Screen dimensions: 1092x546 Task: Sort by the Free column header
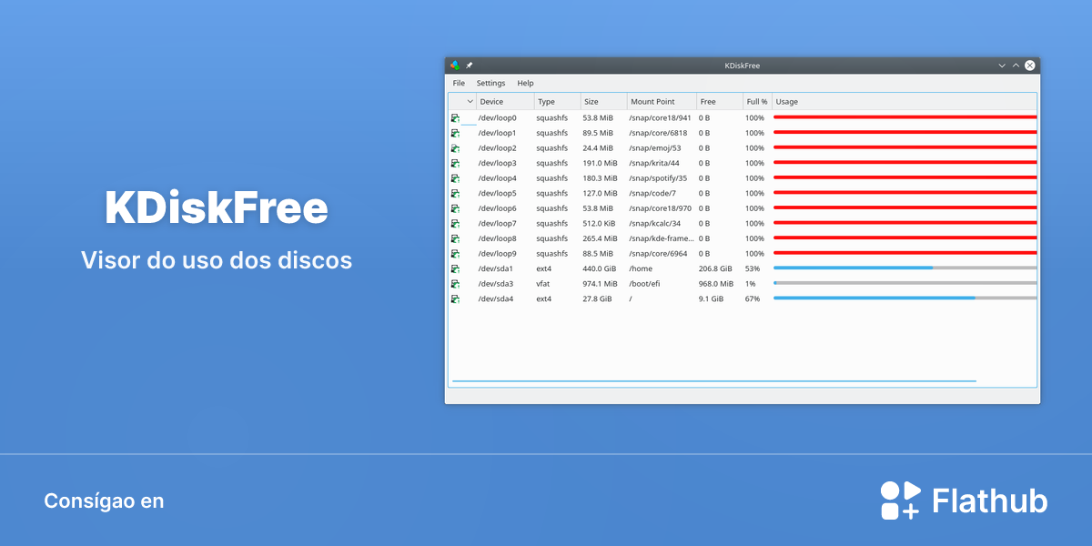tap(720, 102)
